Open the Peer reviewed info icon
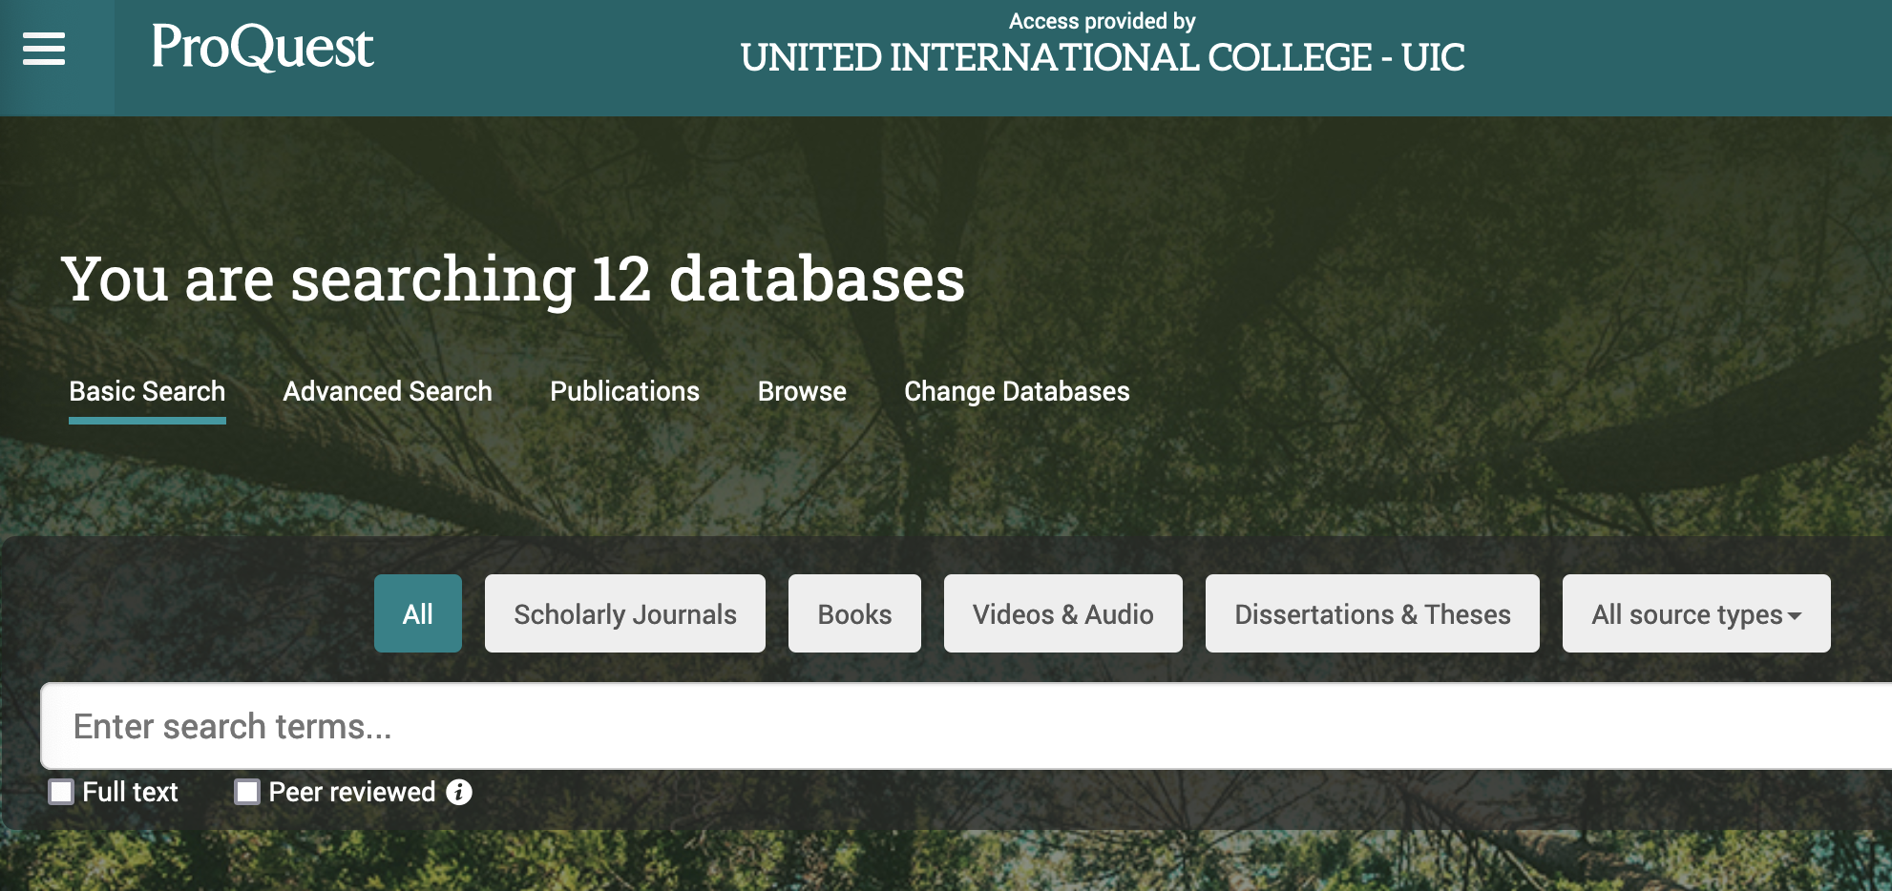The image size is (1892, 891). click(459, 792)
